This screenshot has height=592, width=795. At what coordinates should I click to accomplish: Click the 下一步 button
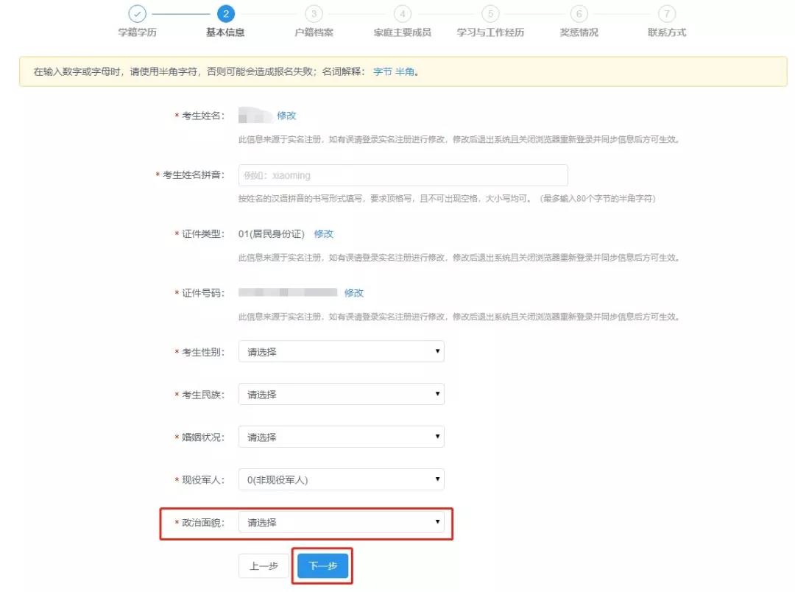[322, 566]
